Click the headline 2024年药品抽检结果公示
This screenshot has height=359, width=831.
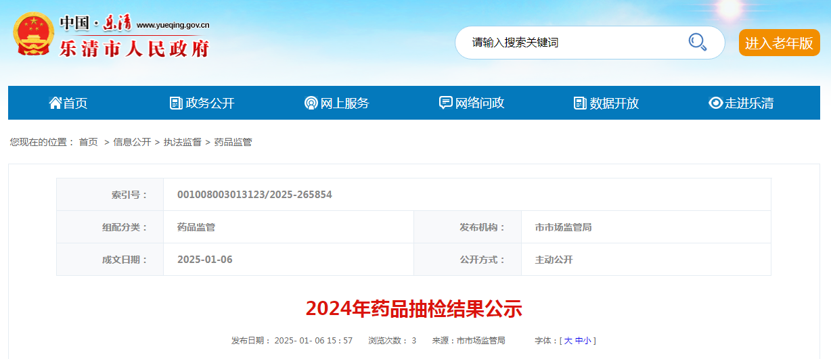(x=414, y=308)
